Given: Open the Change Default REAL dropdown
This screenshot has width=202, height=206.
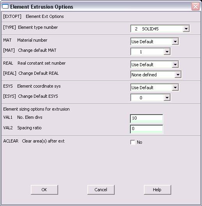Looking at the screenshot, I should (156, 75).
